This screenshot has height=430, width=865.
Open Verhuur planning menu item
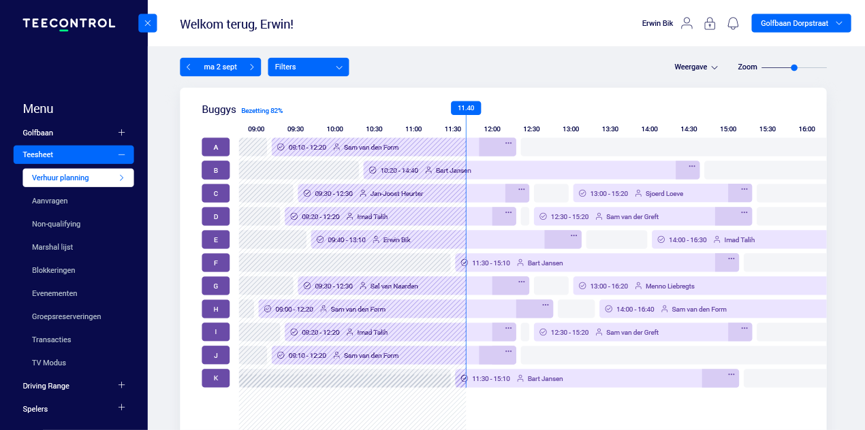[x=78, y=178]
